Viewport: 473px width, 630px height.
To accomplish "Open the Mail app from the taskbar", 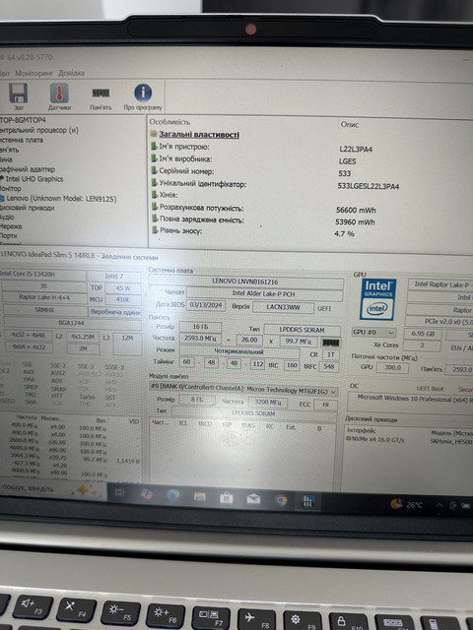I will 253,499.
